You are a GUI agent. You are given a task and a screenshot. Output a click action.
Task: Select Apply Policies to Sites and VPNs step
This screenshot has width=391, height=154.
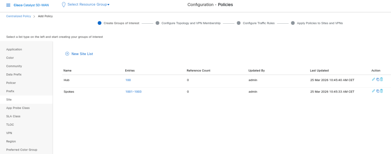click(x=319, y=23)
